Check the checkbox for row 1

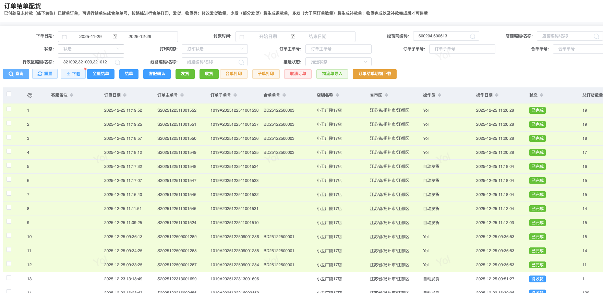pos(9,109)
